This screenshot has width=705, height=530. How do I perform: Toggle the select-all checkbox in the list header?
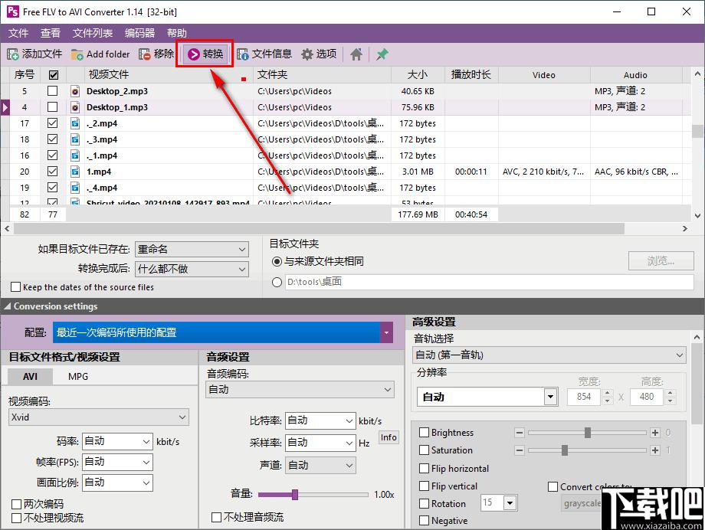(x=53, y=75)
